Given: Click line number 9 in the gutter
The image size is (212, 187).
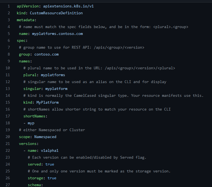Looking at the screenshot, I should tap(9, 61).
